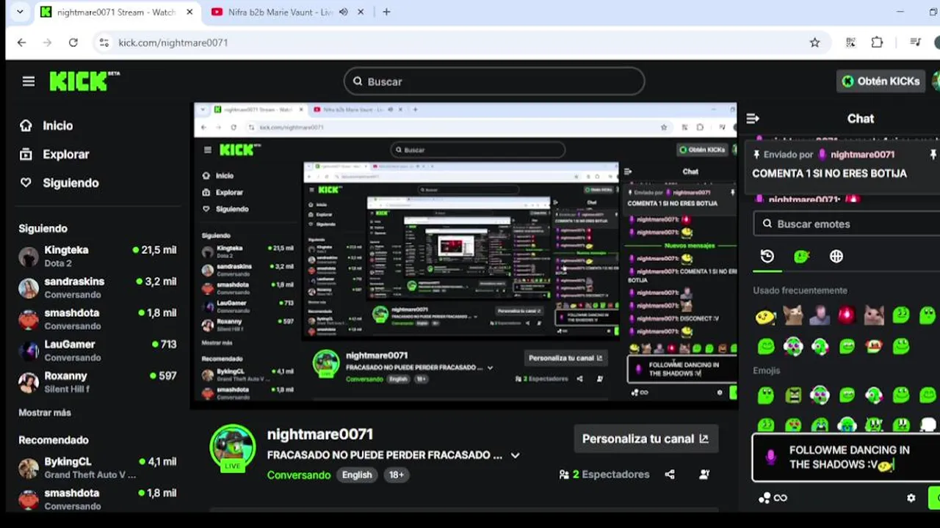View site information icon in address bar
940x528 pixels.
[104, 43]
